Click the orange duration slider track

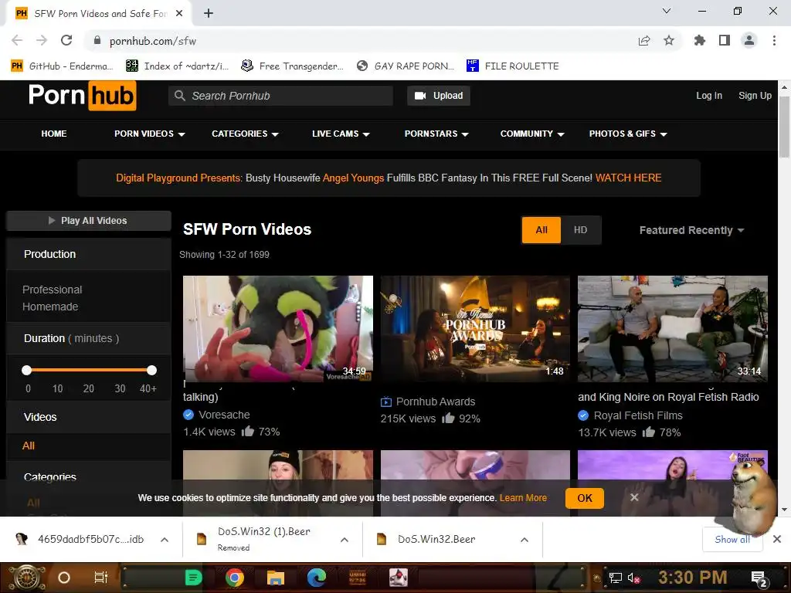90,370
